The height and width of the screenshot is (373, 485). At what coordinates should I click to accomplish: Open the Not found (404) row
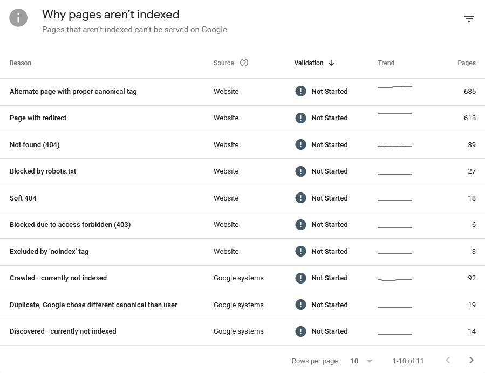(243, 145)
